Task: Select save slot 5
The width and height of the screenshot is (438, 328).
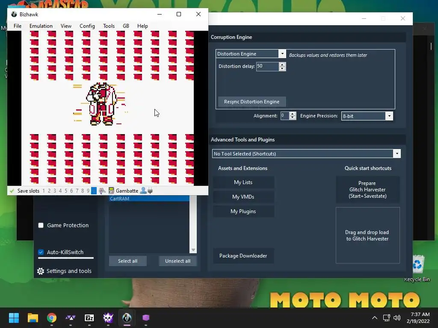Action: click(x=66, y=191)
